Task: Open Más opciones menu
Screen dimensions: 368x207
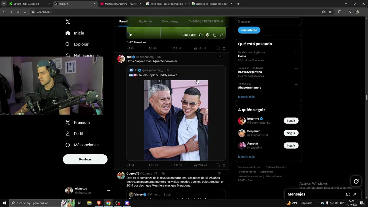Action: [82, 145]
